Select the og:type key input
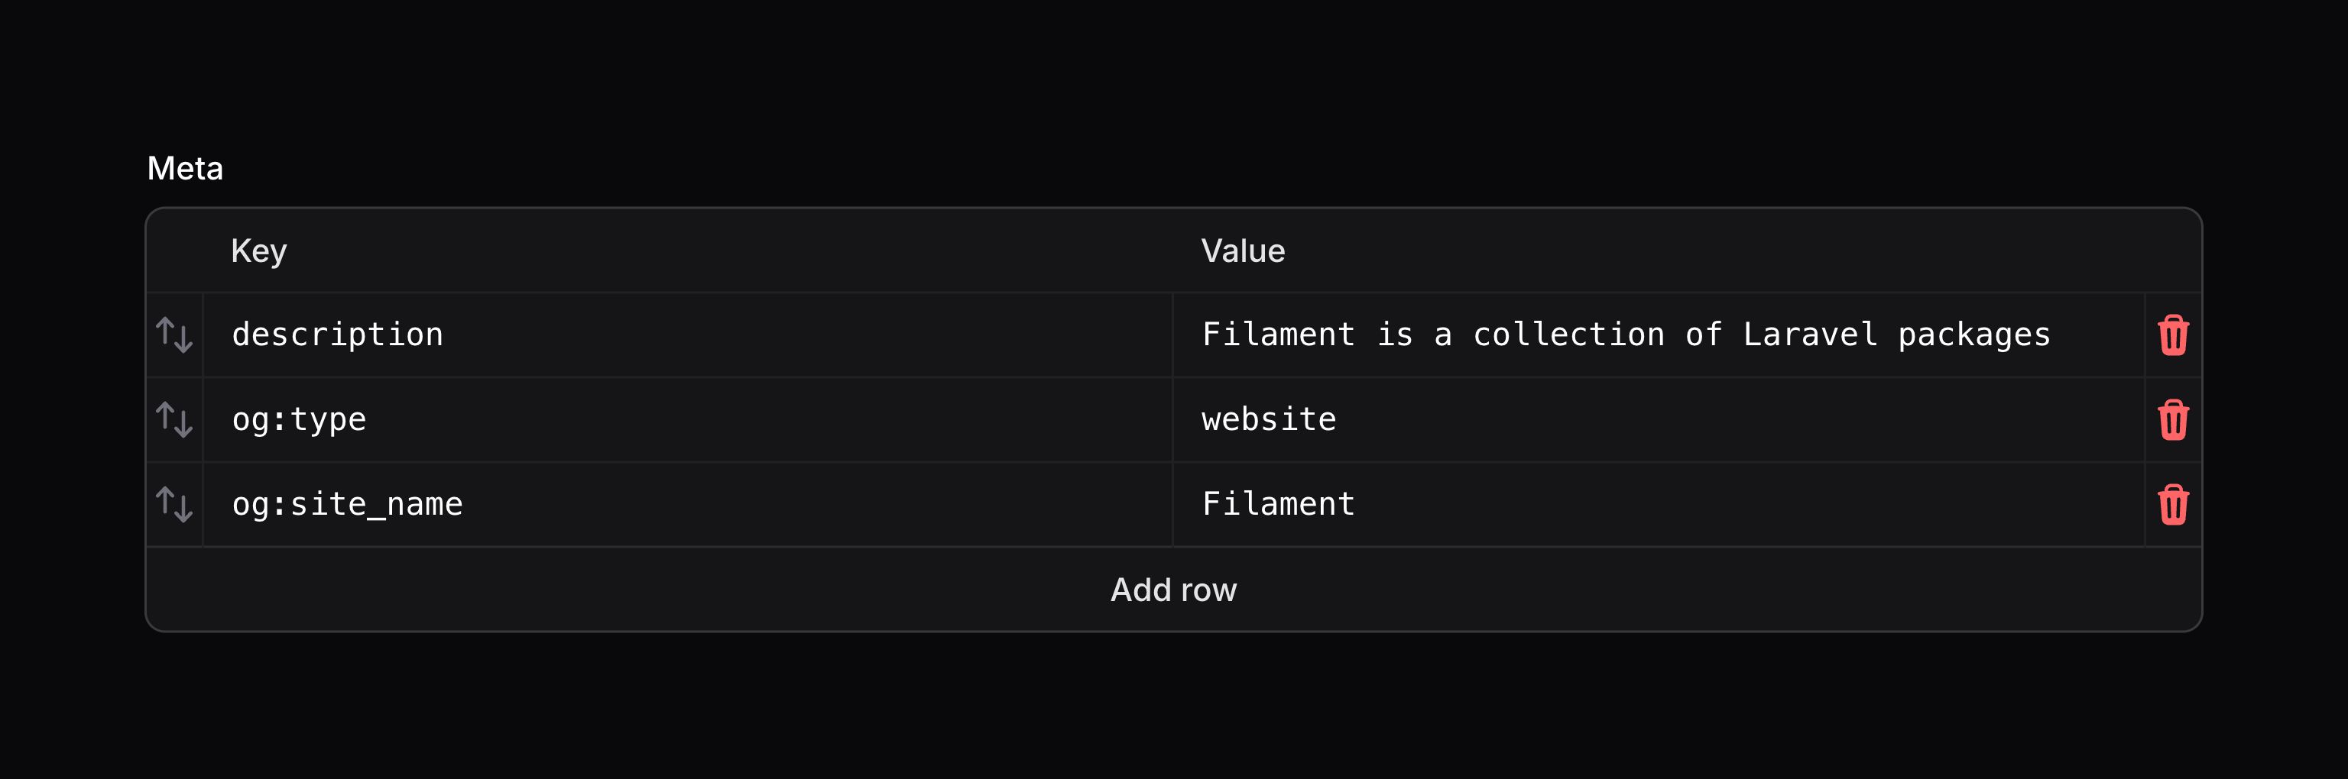Viewport: 2348px width, 779px height. tap(638, 419)
